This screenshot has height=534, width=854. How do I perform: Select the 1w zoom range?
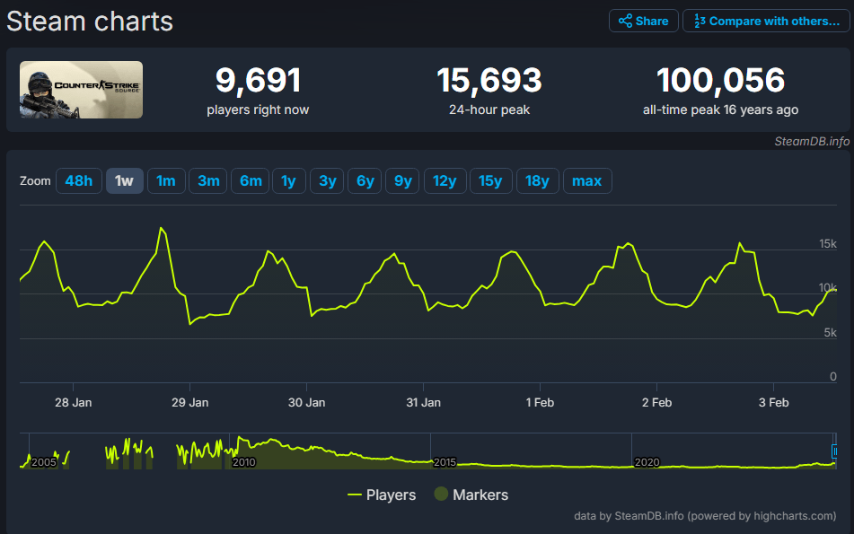click(x=124, y=180)
